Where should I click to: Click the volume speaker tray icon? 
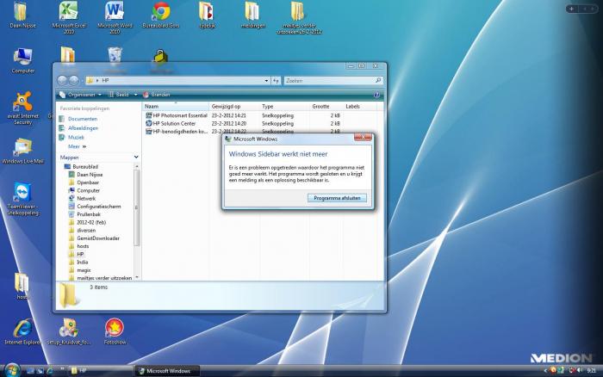pos(580,371)
